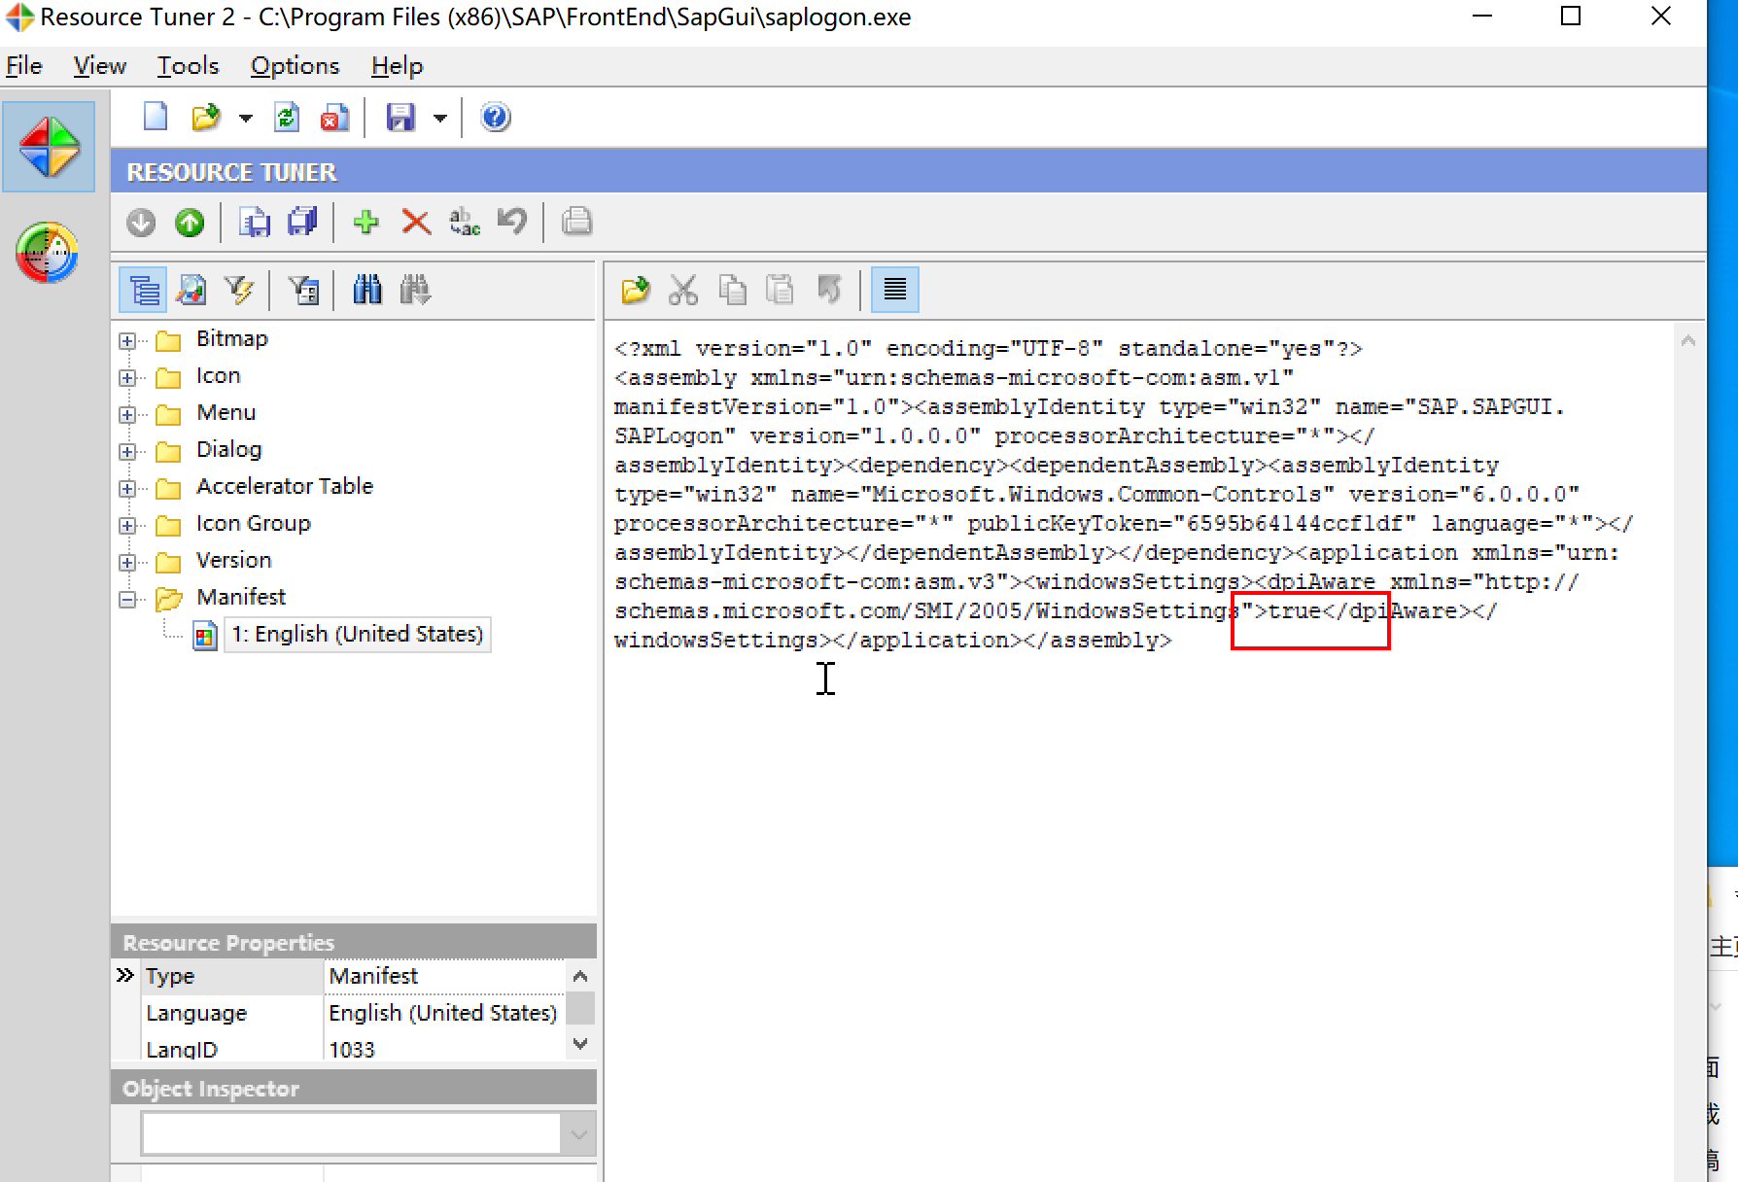Expand the Bitmap folder in resource tree
The width and height of the screenshot is (1738, 1182).
(x=126, y=340)
